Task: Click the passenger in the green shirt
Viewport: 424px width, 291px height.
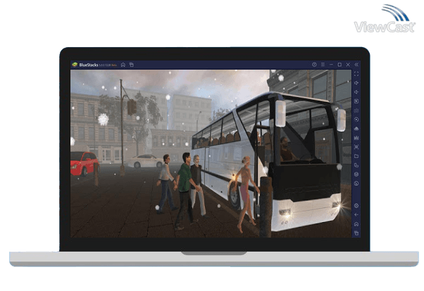Action: click(x=185, y=191)
